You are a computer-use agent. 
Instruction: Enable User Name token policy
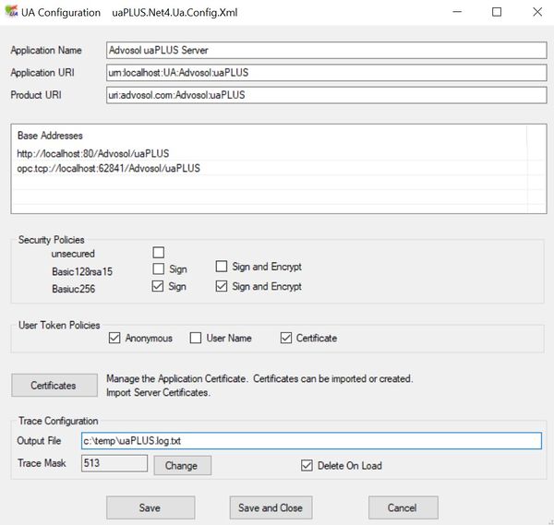click(x=196, y=339)
